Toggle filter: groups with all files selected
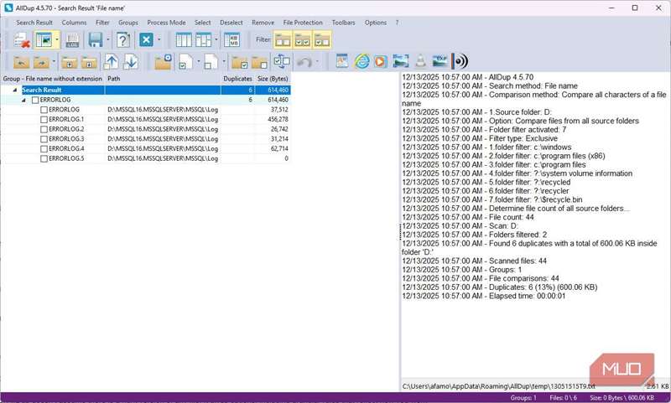This screenshot has width=671, height=403. coord(303,40)
